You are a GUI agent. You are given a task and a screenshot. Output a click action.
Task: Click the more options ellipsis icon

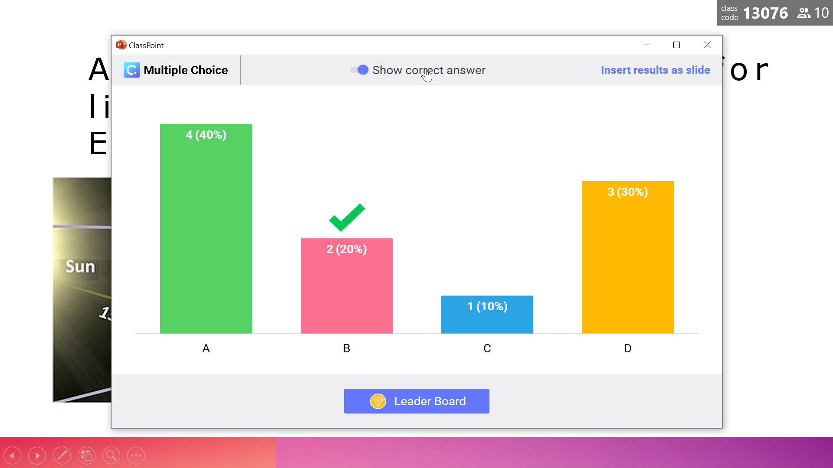click(x=136, y=455)
